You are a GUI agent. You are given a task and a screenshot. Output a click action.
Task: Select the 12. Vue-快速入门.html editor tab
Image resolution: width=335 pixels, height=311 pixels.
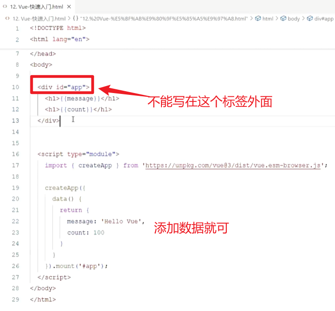(37, 7)
